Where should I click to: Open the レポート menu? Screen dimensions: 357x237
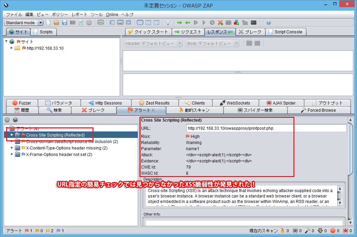(80, 15)
